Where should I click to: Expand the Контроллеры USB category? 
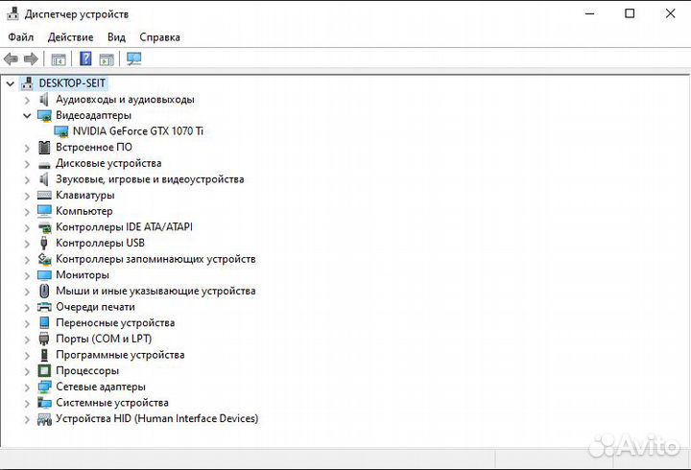click(x=27, y=243)
